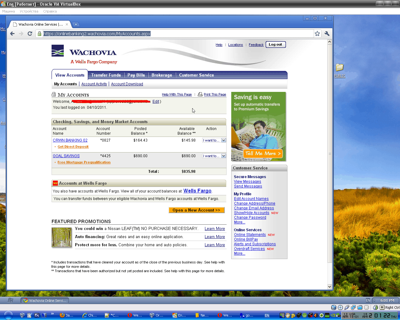
Task: Click the featured promotions tree-lined path thumbnail
Action: (x=62, y=237)
